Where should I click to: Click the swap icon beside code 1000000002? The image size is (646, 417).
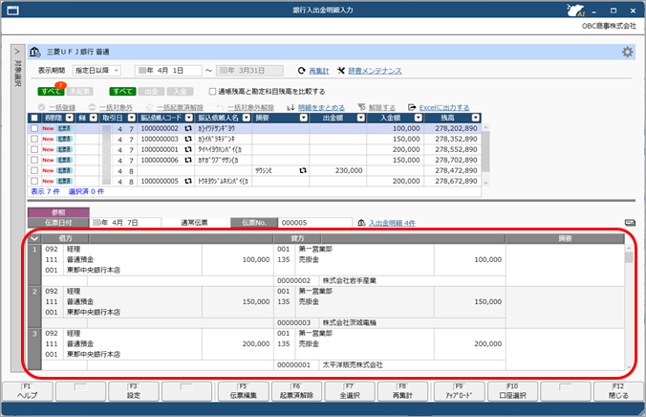(188, 129)
